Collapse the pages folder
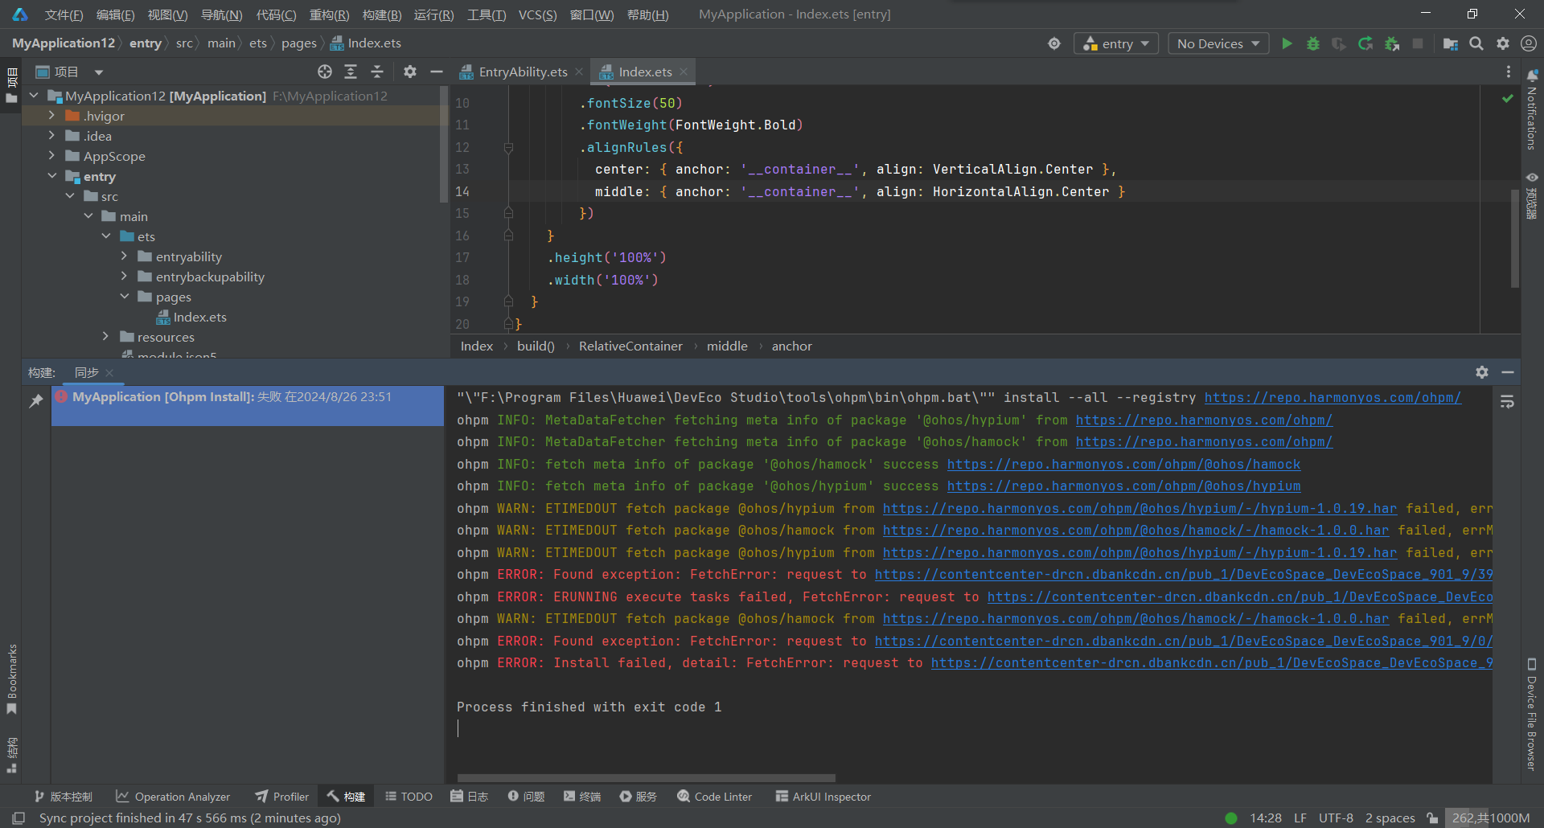 point(124,297)
